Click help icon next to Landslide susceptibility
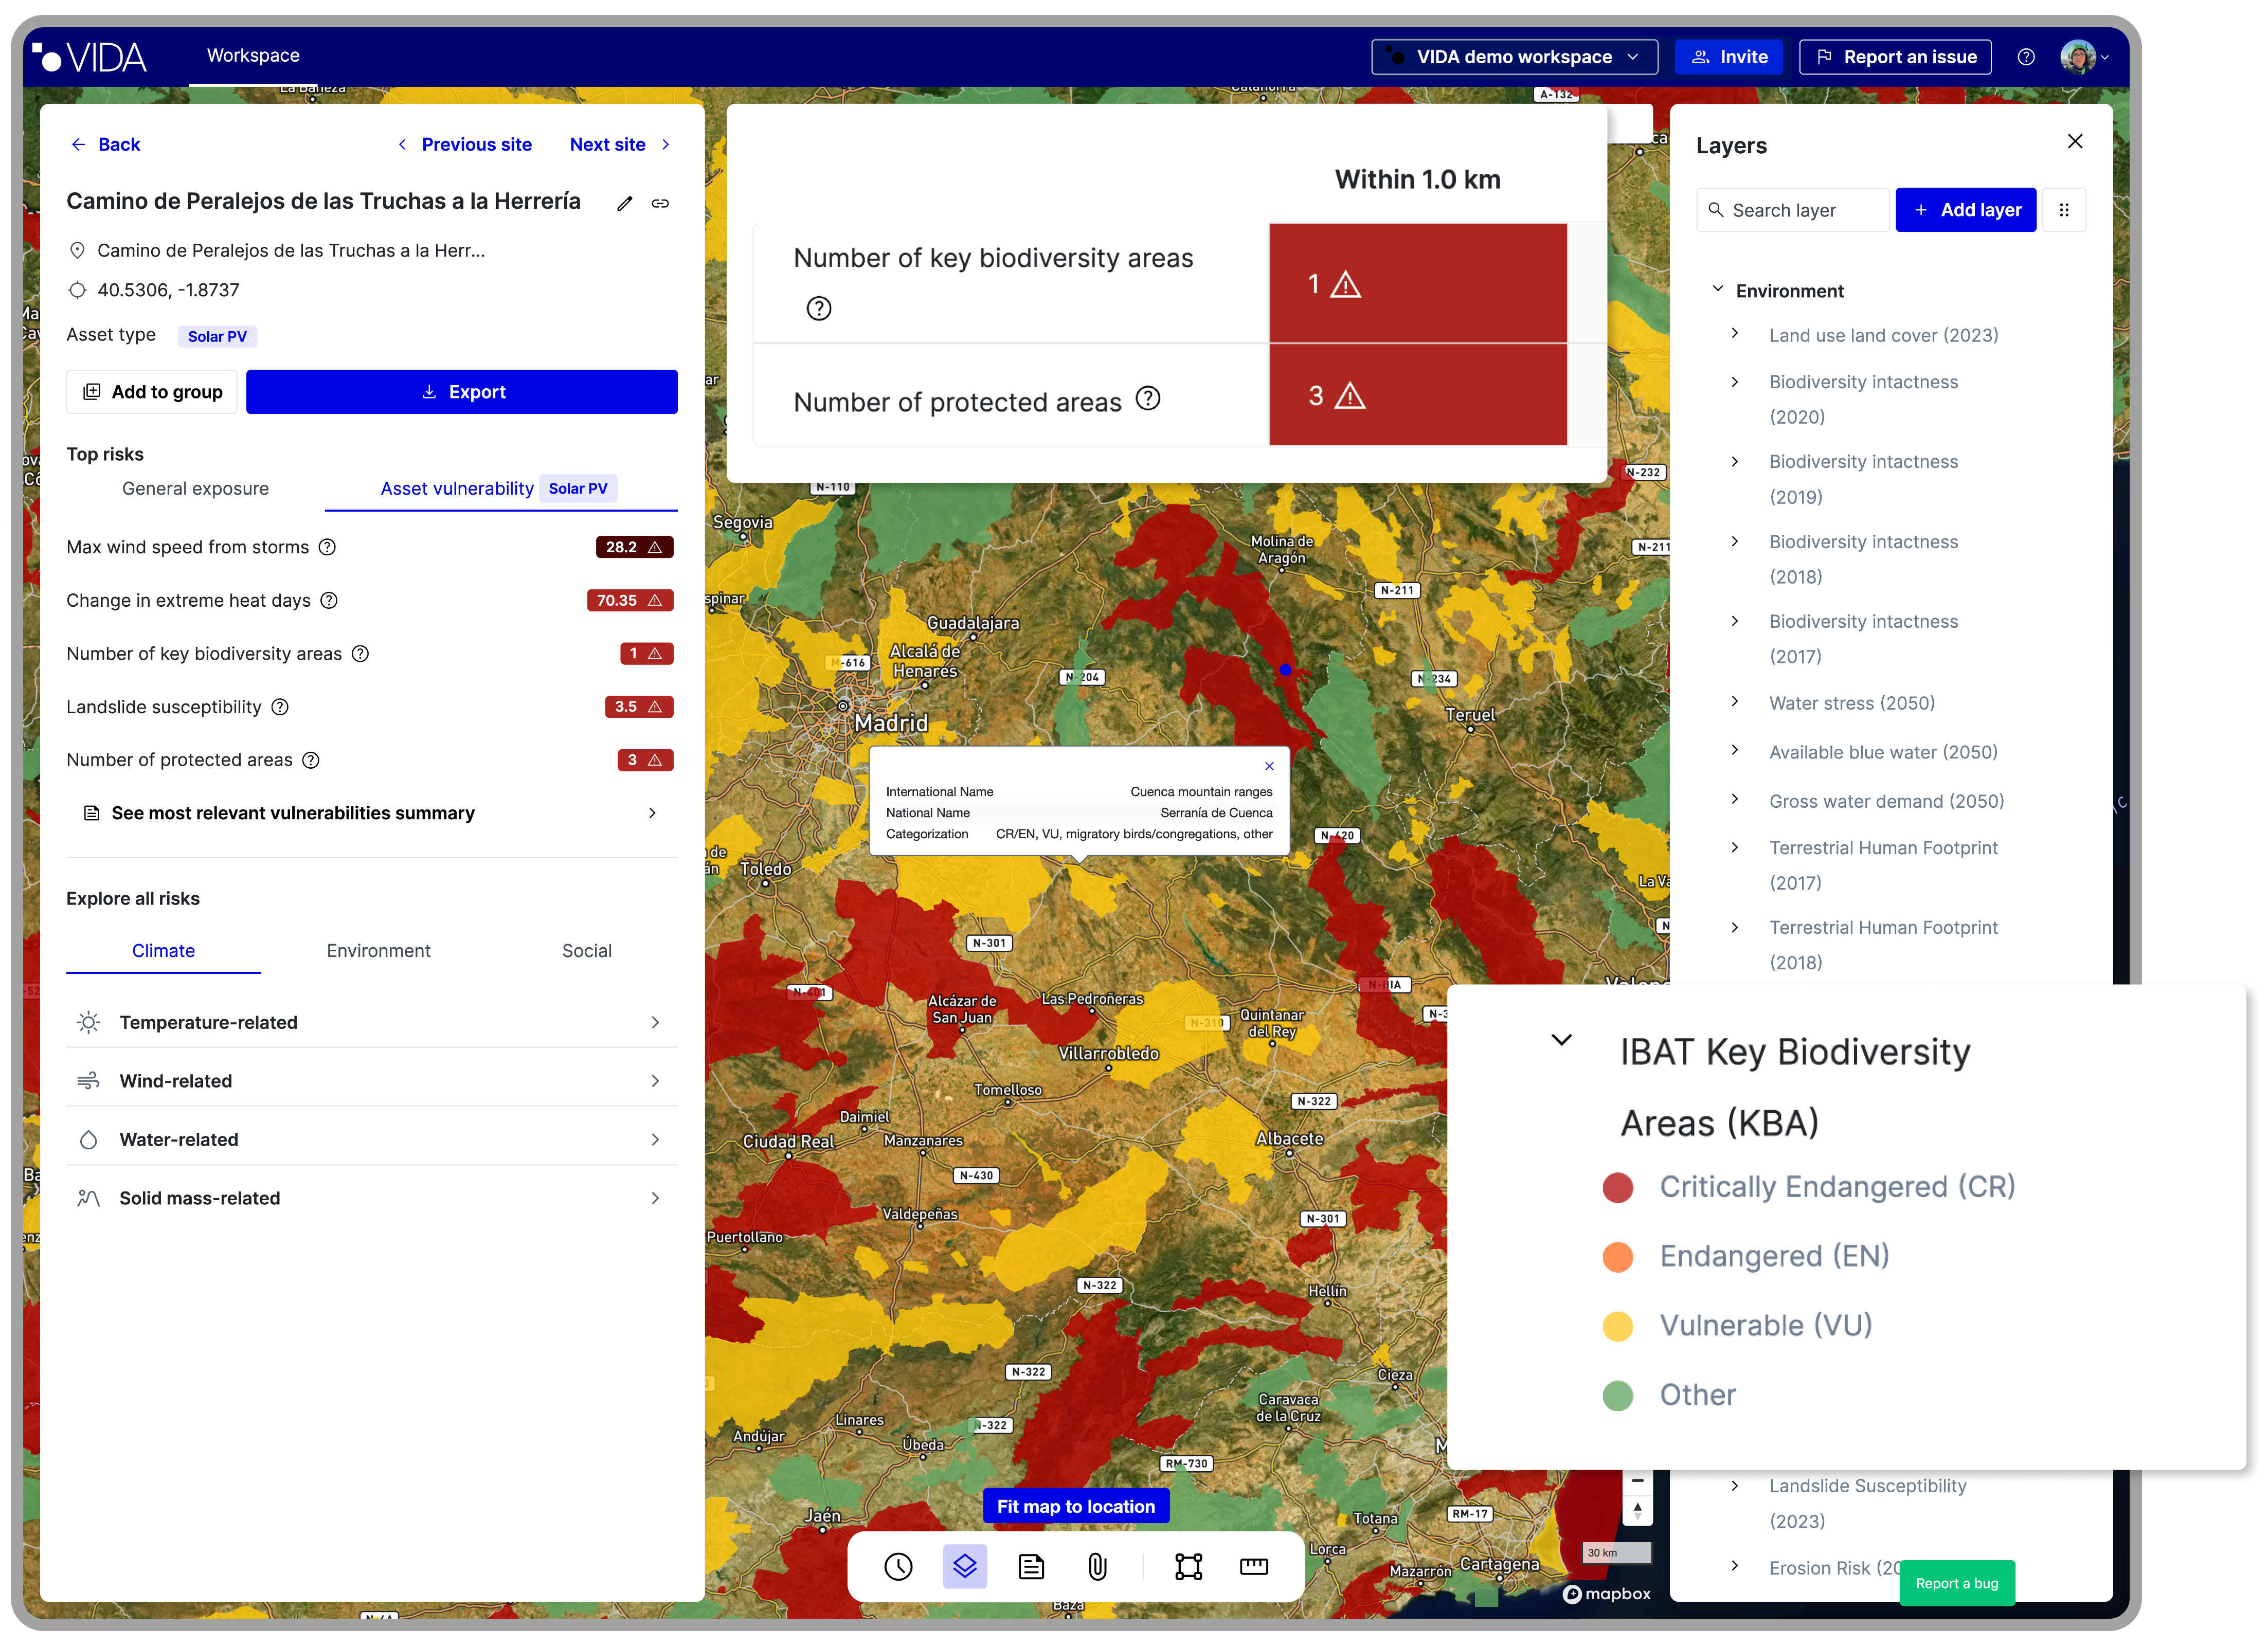 pos(280,707)
